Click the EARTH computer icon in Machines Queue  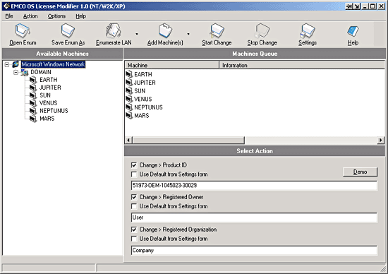(x=129, y=74)
